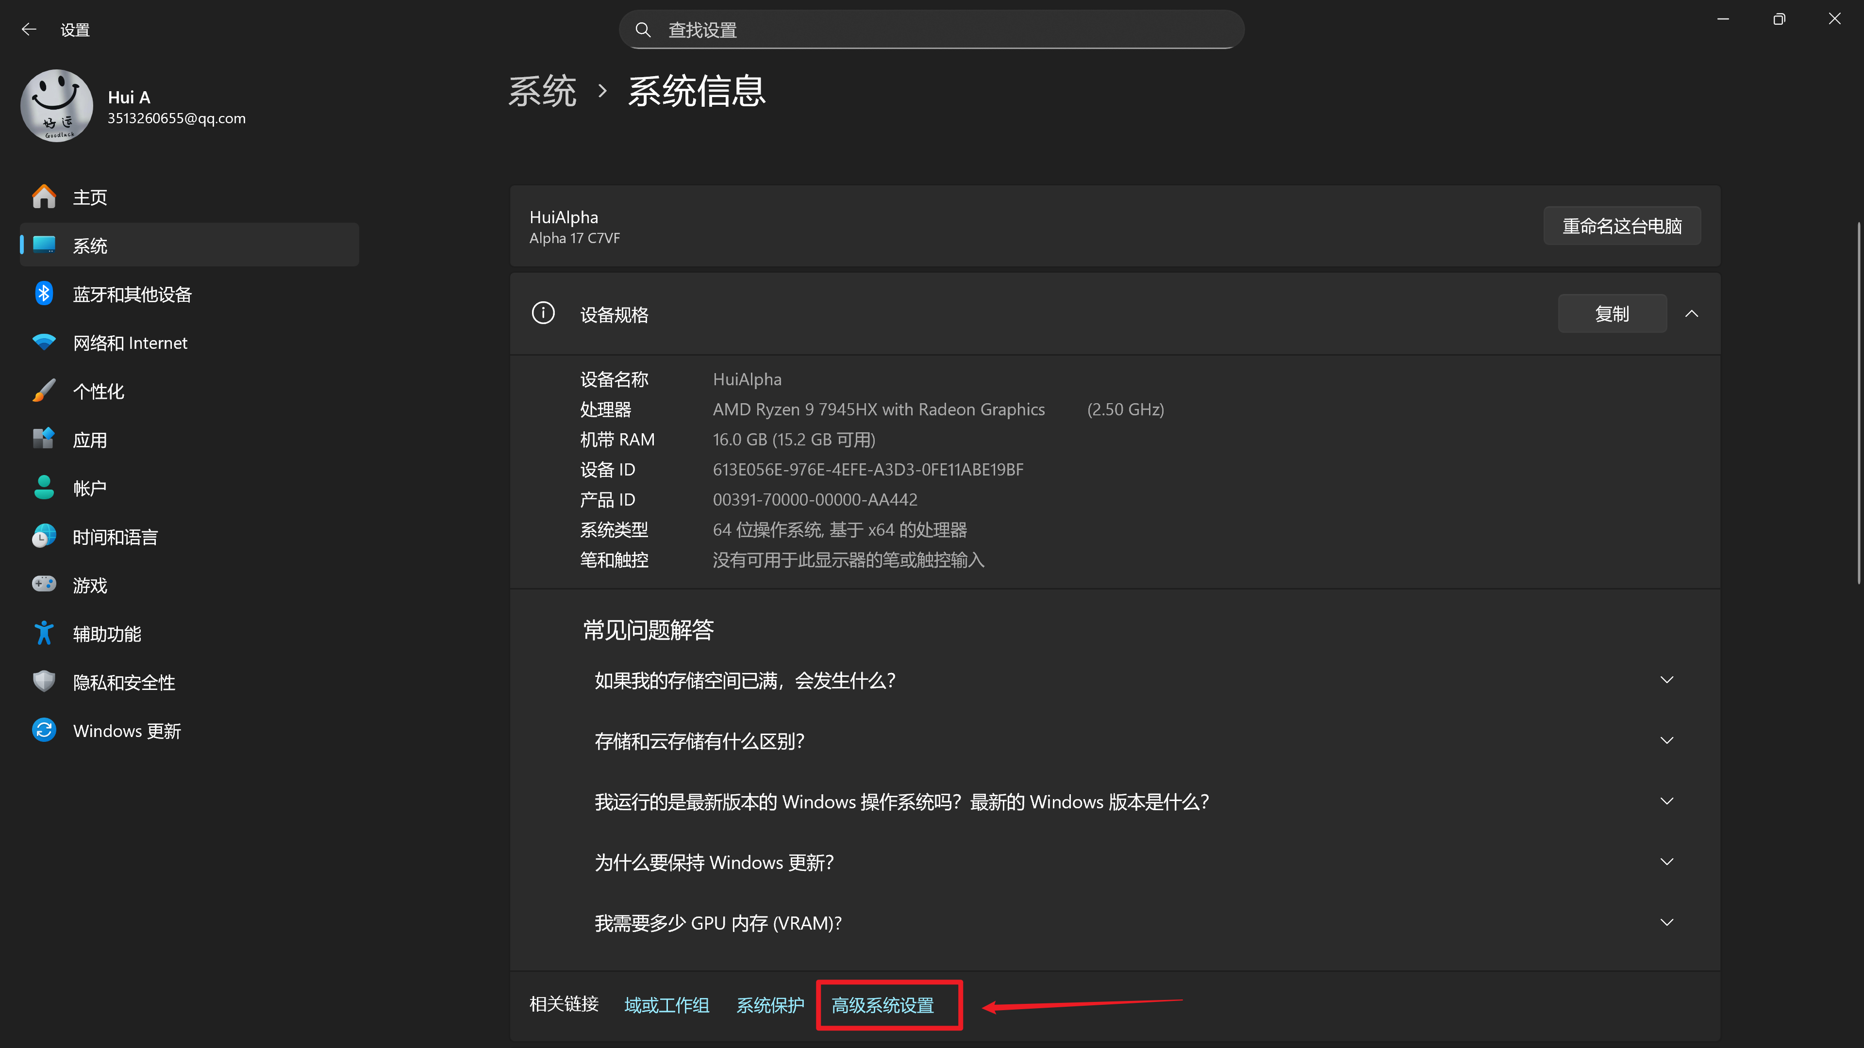1864x1048 pixels.
Task: Click the email 3513260655@qq.com
Action: pyautogui.click(x=177, y=118)
